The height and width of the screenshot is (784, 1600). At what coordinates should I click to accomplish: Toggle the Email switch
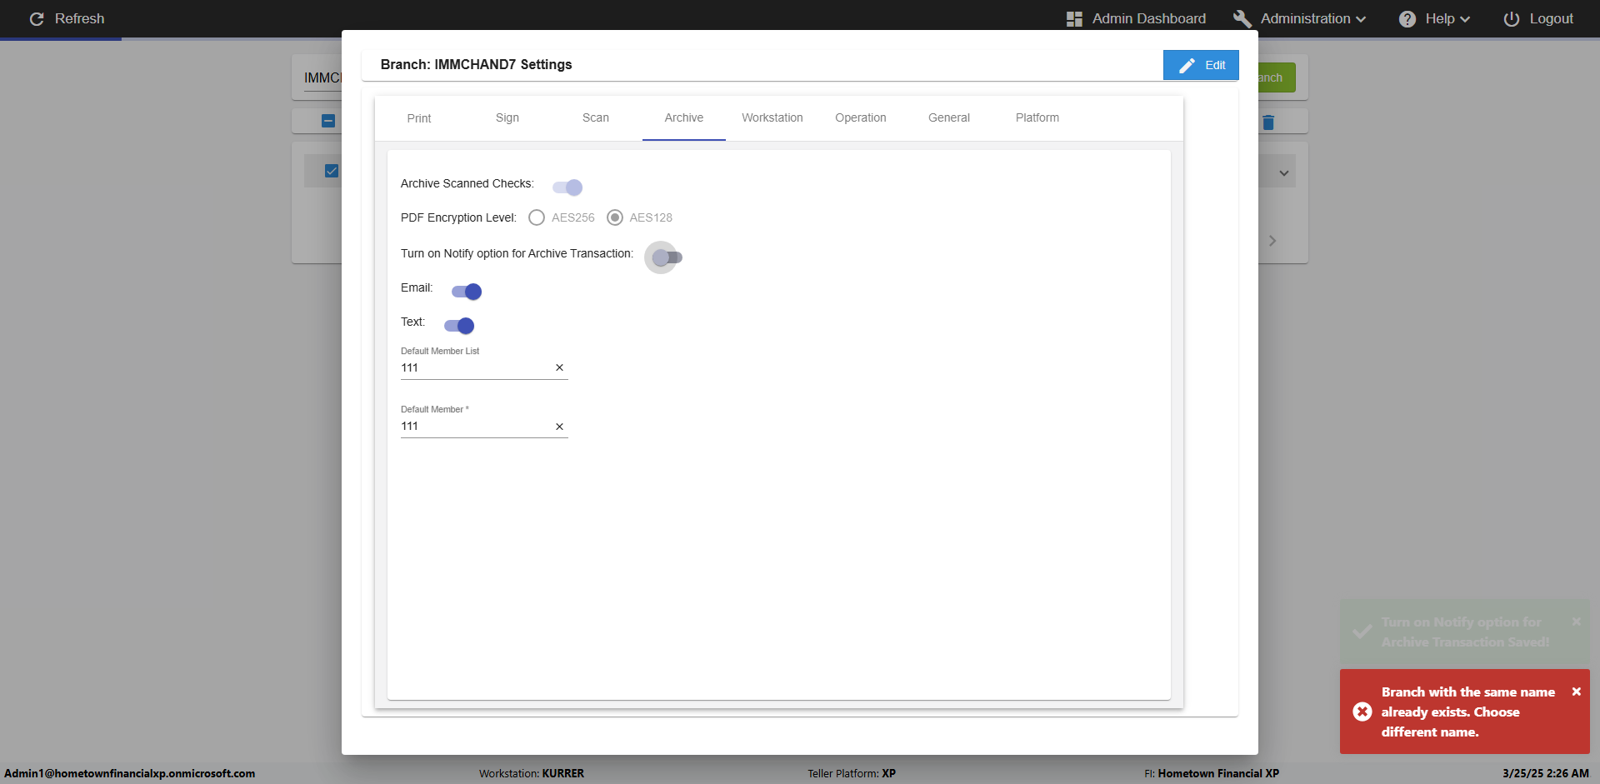467,292
